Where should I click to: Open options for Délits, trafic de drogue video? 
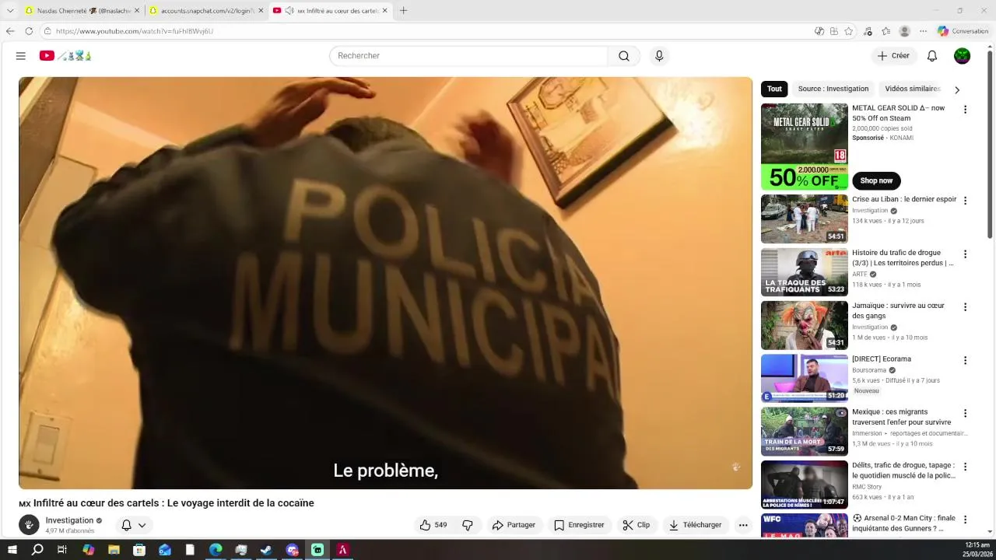point(965,467)
